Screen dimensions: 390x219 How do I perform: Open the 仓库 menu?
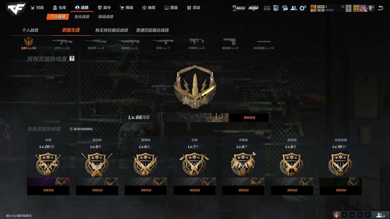pyautogui.click(x=60, y=8)
